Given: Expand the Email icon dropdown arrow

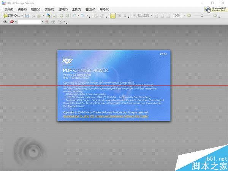Looking at the screenshot, I should (43, 16).
